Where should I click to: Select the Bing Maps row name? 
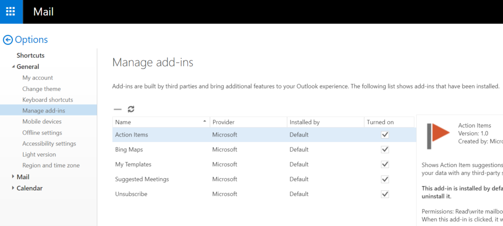tap(129, 149)
